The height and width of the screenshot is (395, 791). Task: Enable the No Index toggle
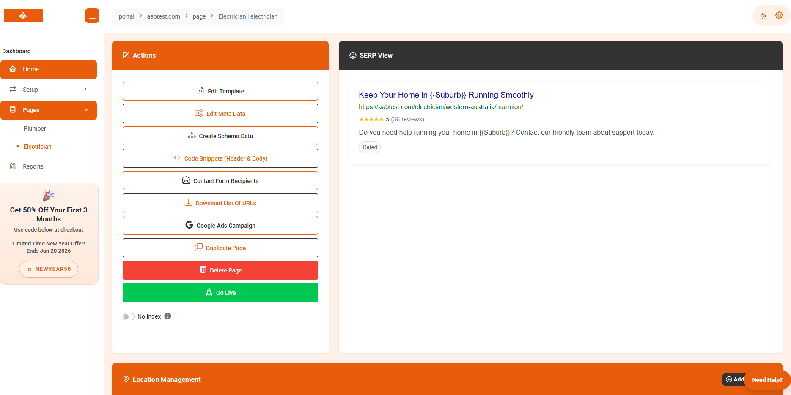click(129, 316)
